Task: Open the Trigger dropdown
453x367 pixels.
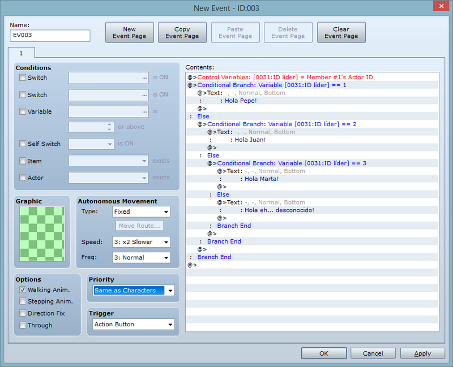Action: (134, 324)
